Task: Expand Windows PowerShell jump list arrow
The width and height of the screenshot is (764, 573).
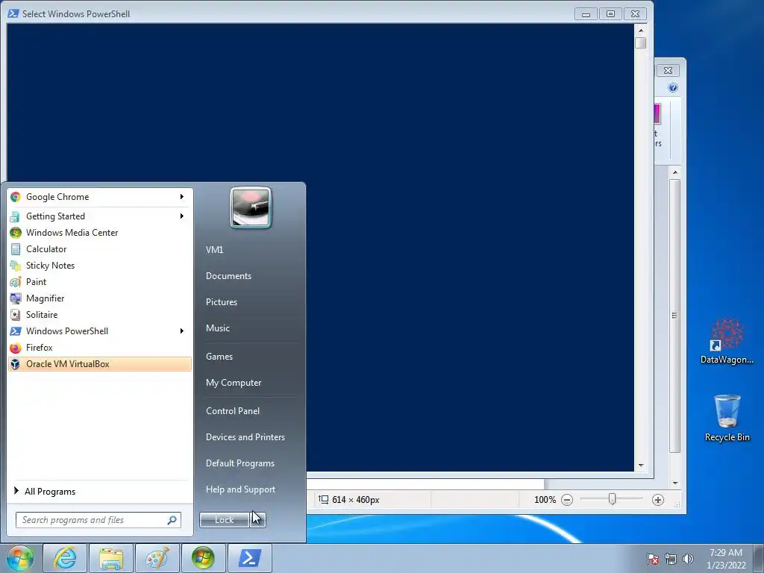Action: click(x=182, y=331)
